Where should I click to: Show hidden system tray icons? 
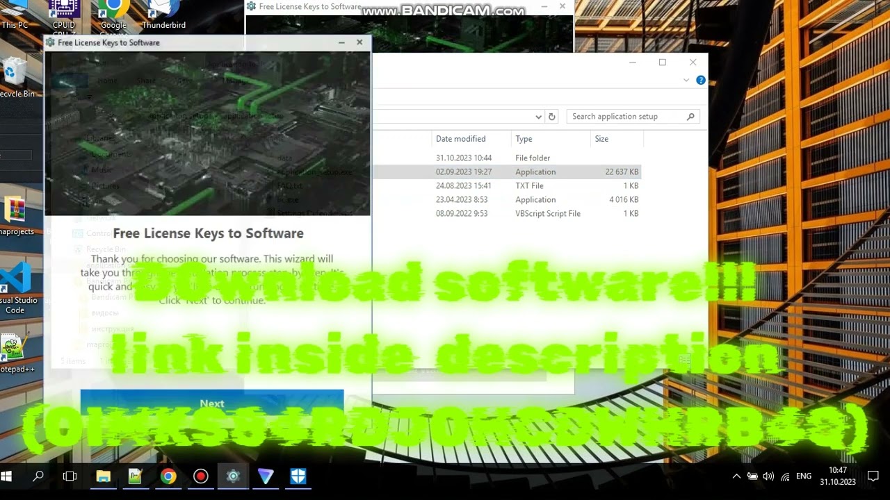click(x=736, y=476)
